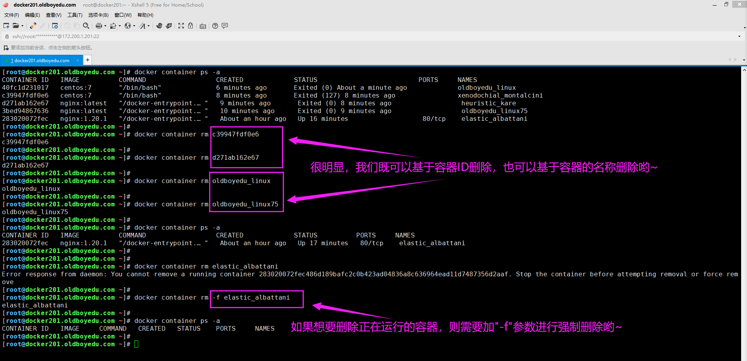Click the lock screen padlock icon

190,26
